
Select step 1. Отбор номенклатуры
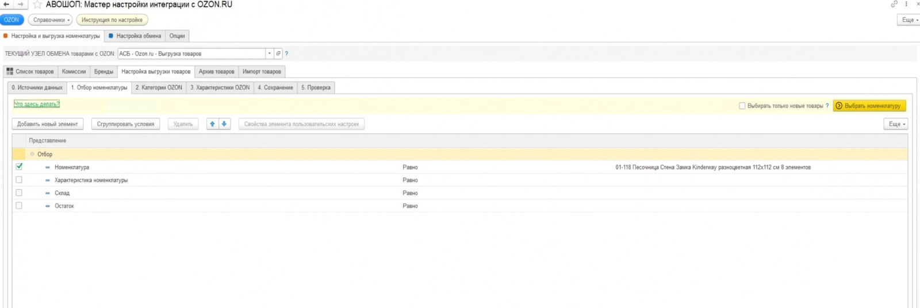click(99, 87)
